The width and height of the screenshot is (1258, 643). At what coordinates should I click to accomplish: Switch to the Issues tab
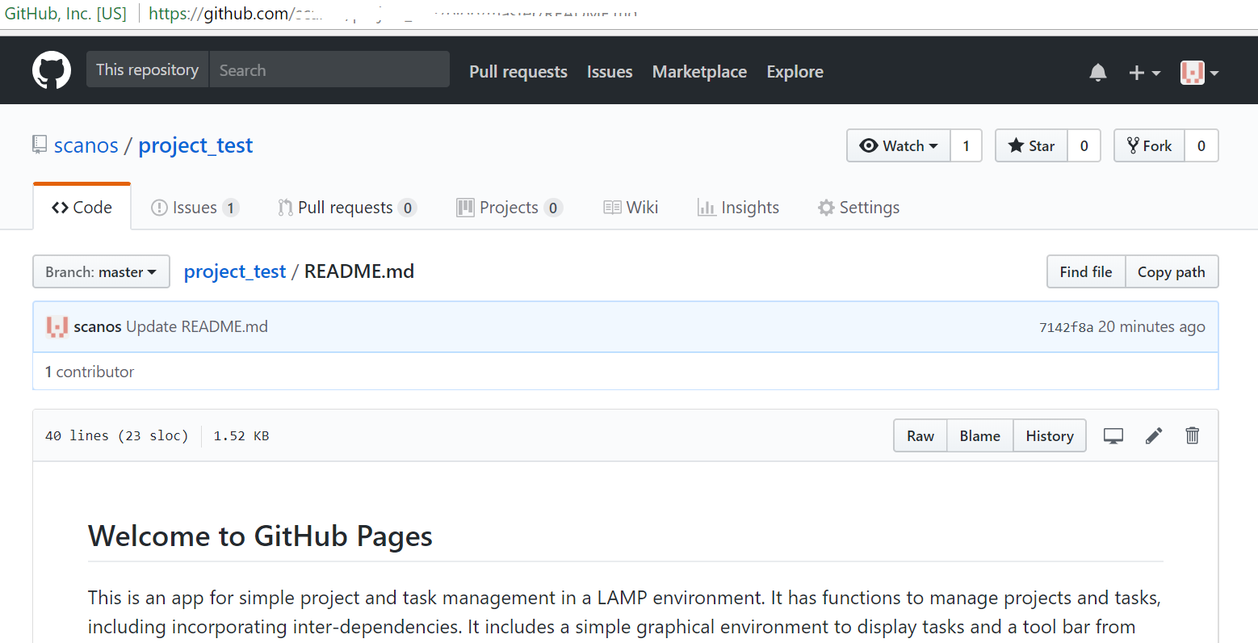195,208
